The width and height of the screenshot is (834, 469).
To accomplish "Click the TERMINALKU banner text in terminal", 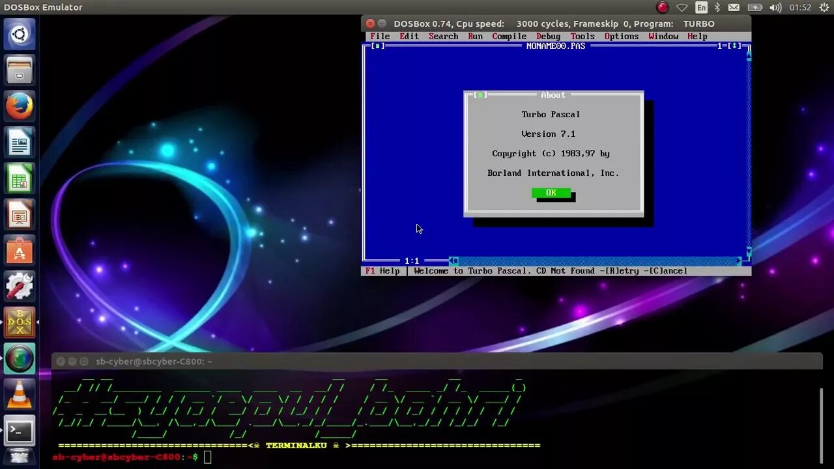I will (296, 446).
